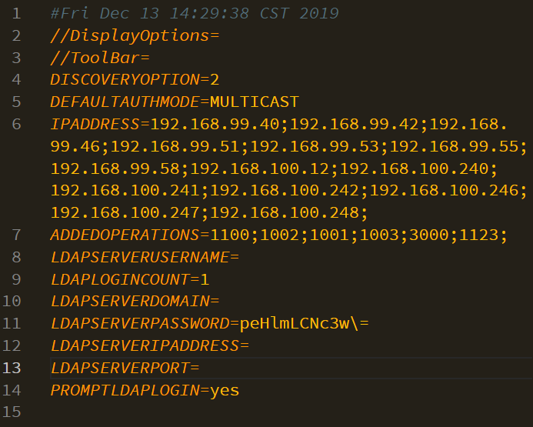Viewport: 533px width, 427px height.
Task: Click the DEFAULTAUTHMODE key
Action: [x=125, y=102]
